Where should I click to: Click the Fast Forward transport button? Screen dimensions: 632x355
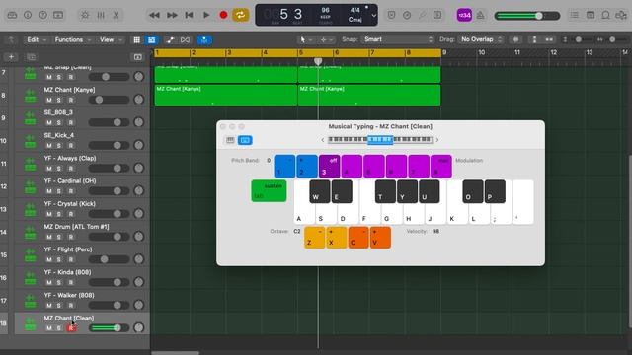172,16
